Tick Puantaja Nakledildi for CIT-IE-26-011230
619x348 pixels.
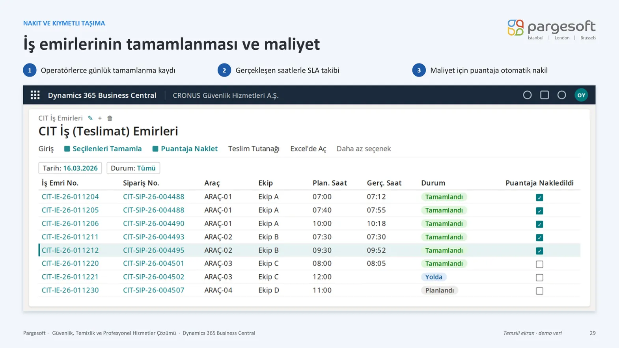(539, 291)
